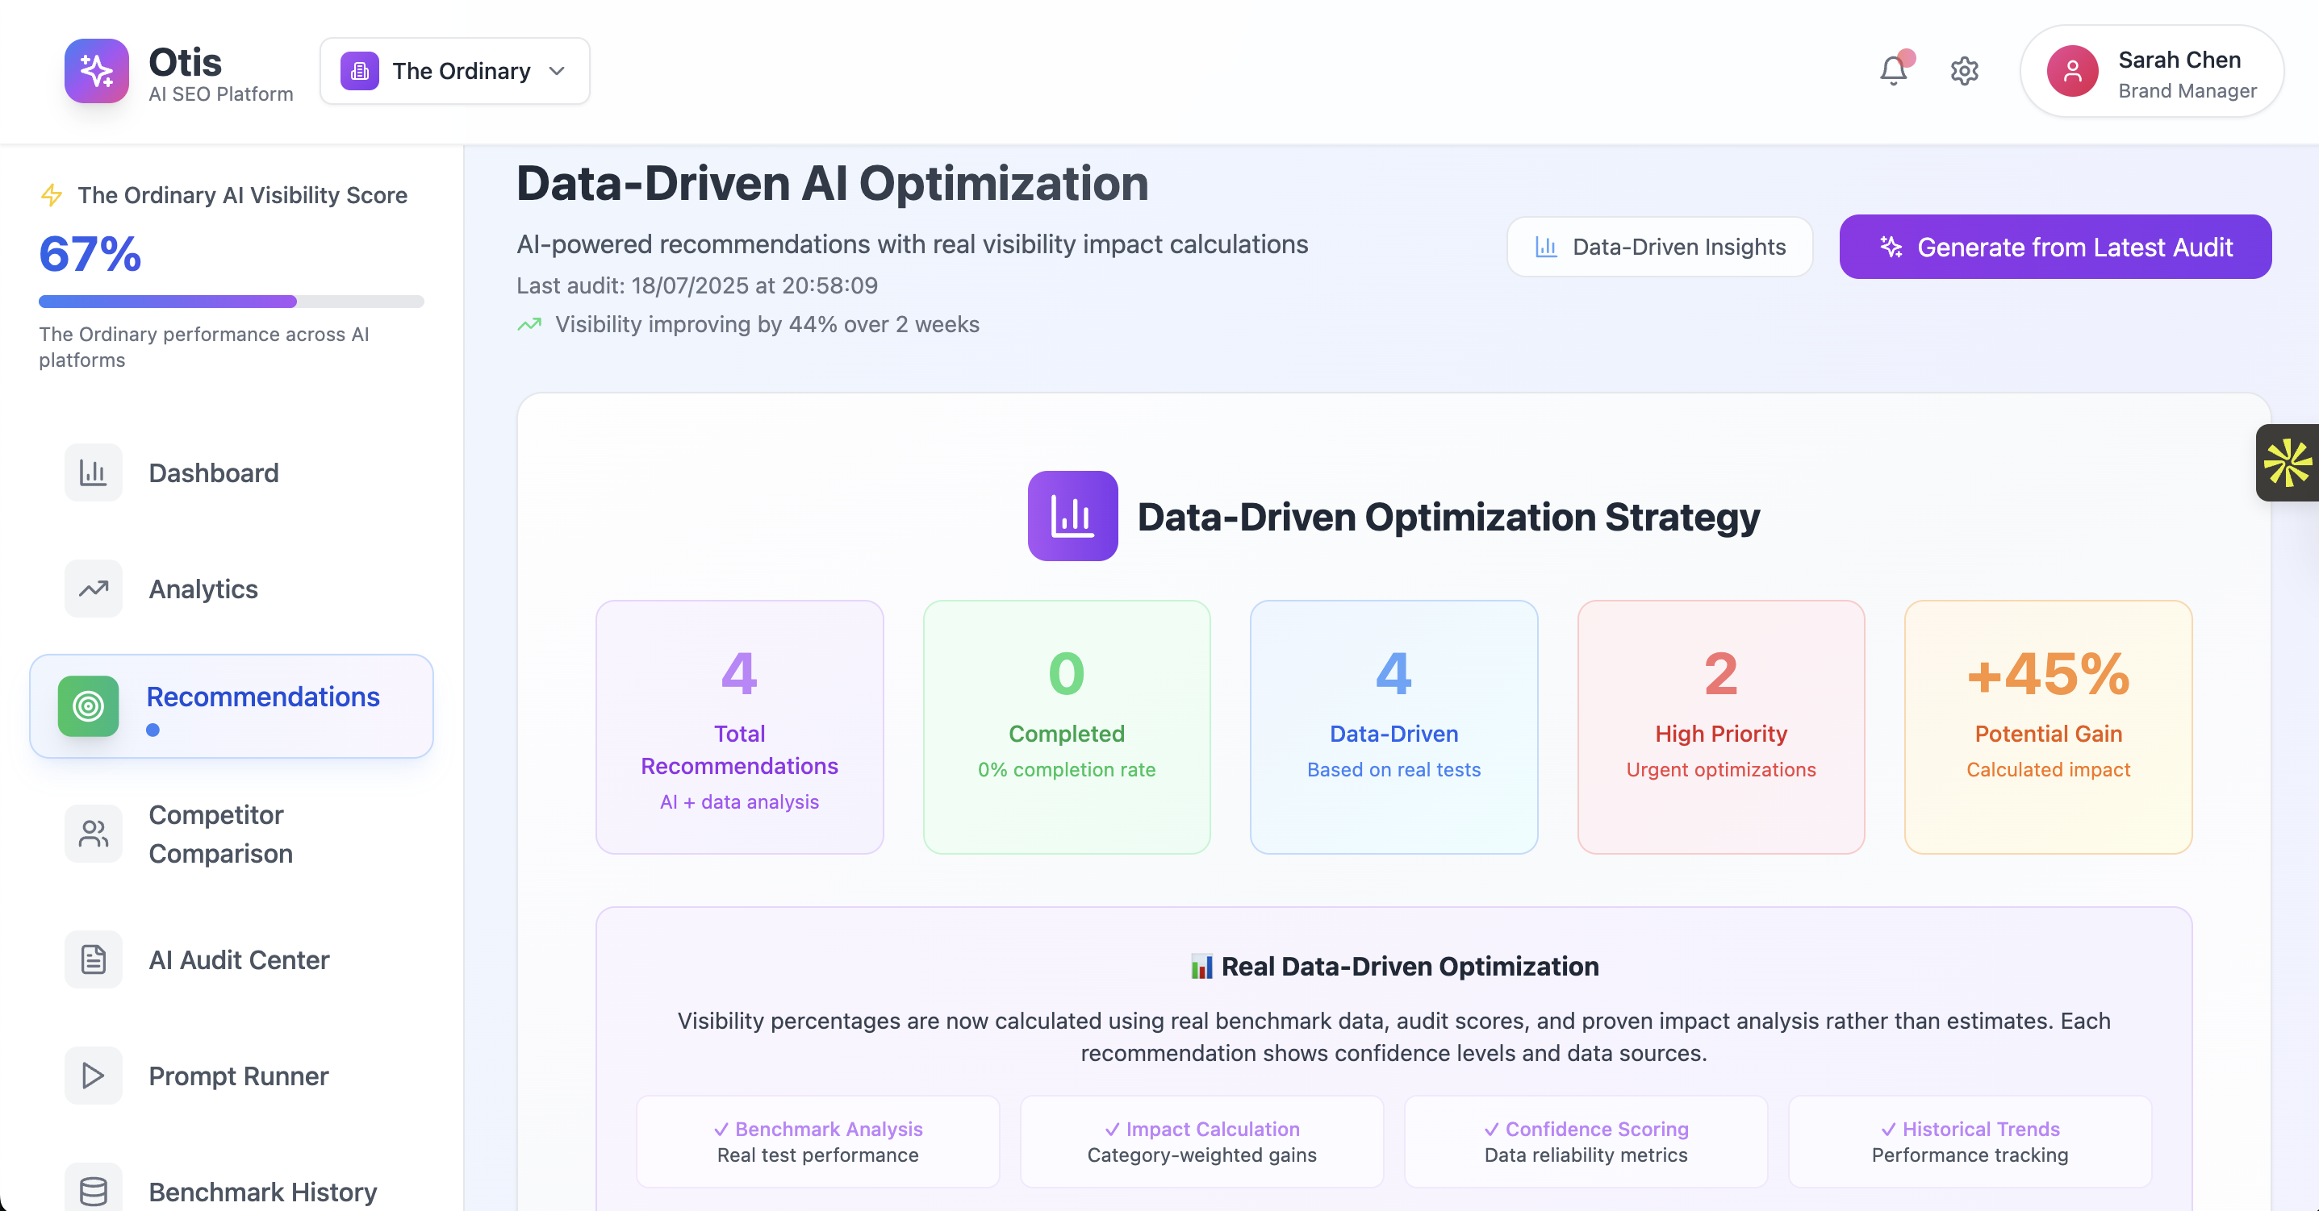Click Sarah Chen's avatar icon
The height and width of the screenshot is (1211, 2319).
pyautogui.click(x=2072, y=71)
